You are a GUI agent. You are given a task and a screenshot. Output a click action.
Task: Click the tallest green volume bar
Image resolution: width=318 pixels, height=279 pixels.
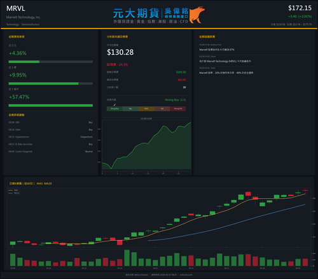pyautogui.click(x=127, y=258)
